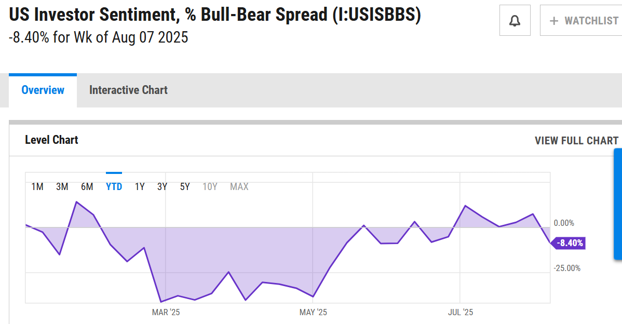The image size is (622, 324).
Task: Click the notification bell icon
Action: coord(515,20)
